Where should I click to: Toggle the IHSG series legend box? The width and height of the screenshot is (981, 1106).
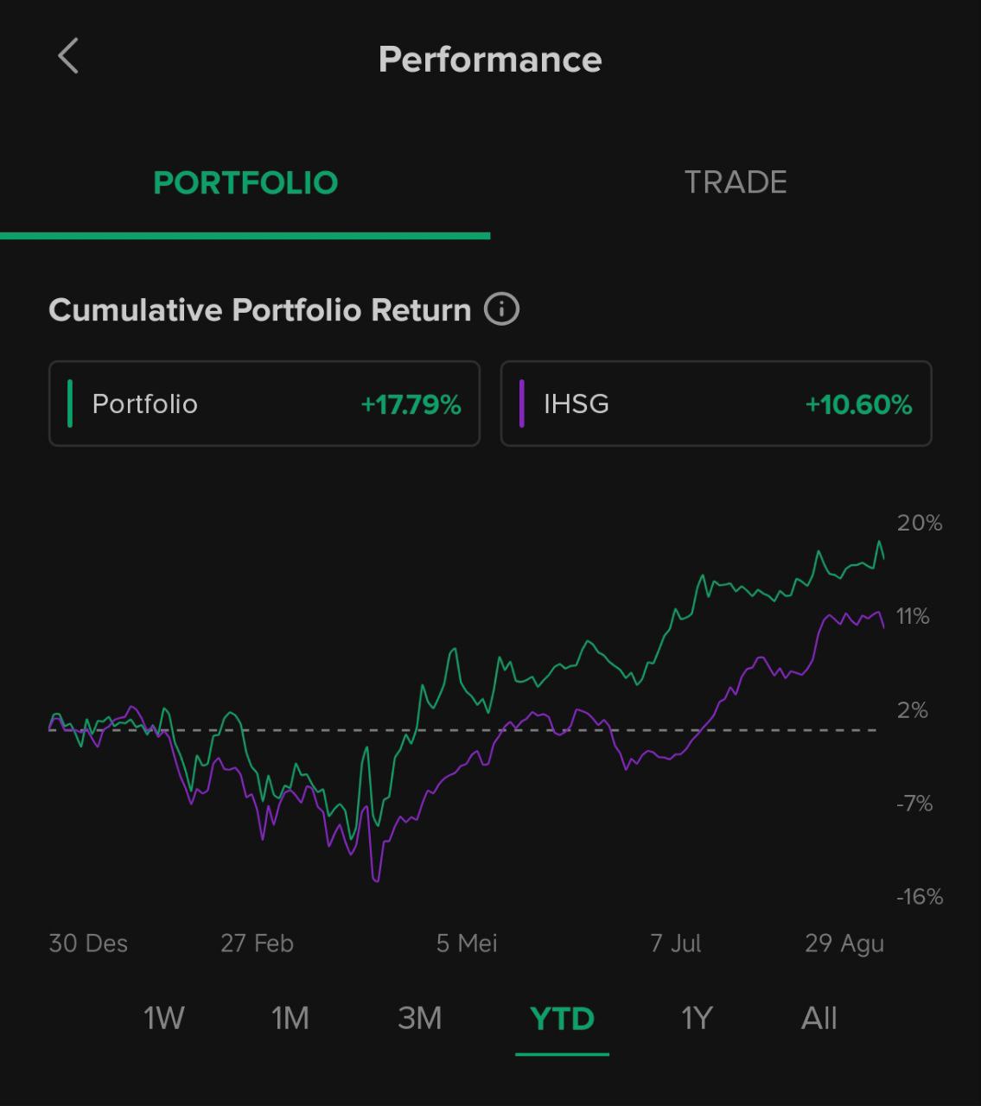pos(716,404)
